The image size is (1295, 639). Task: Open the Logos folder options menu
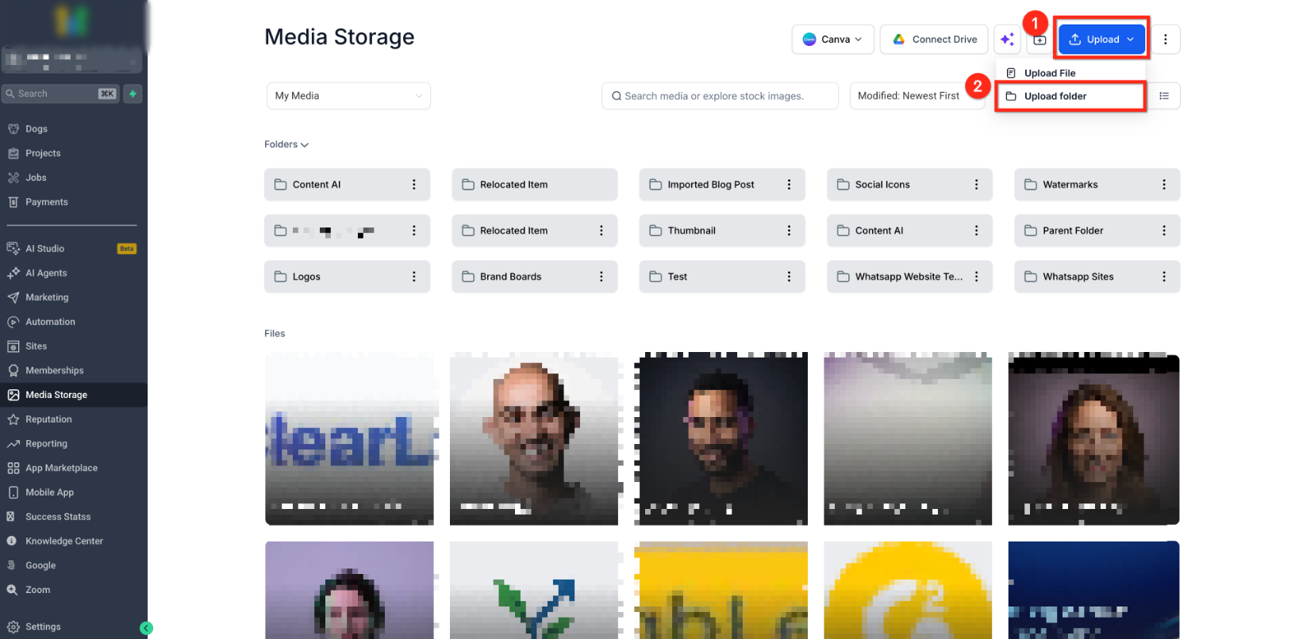pos(413,277)
